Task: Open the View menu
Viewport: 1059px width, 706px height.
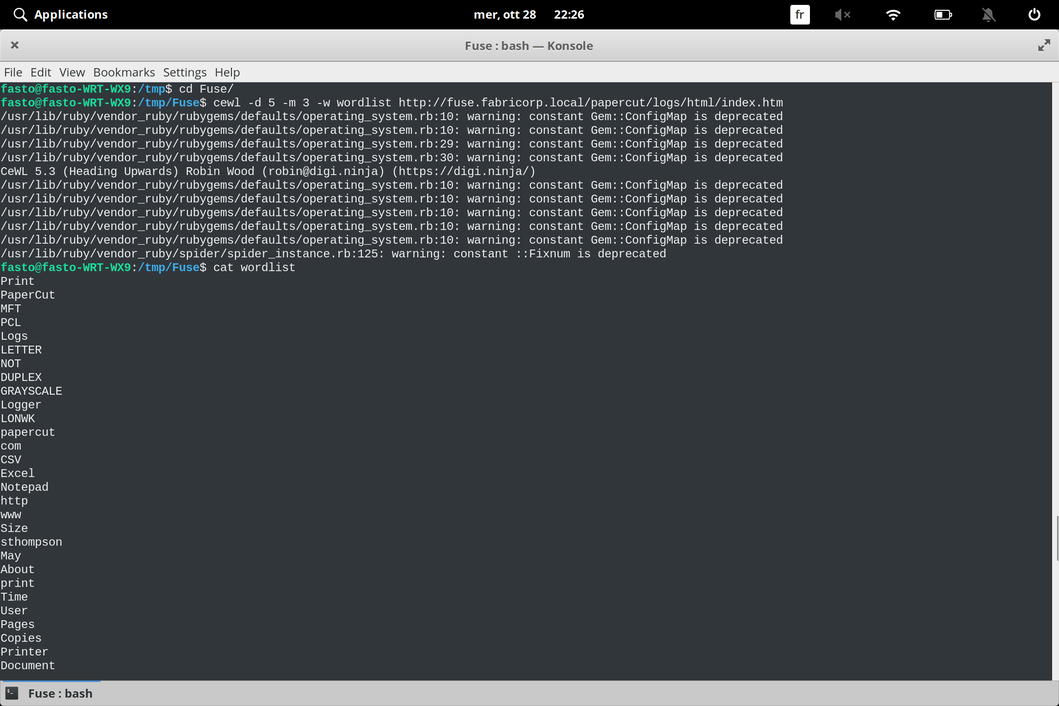Action: pyautogui.click(x=72, y=72)
